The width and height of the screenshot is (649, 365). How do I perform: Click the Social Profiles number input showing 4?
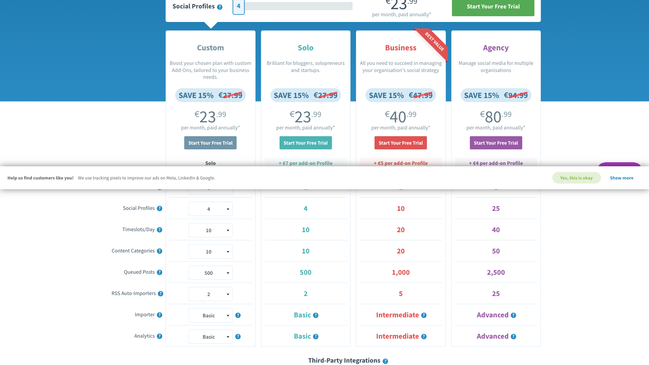click(238, 6)
